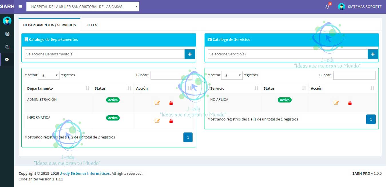Screen dimensions: 386x187
Task: Edit the NO APLICA service
Action: point(336,103)
